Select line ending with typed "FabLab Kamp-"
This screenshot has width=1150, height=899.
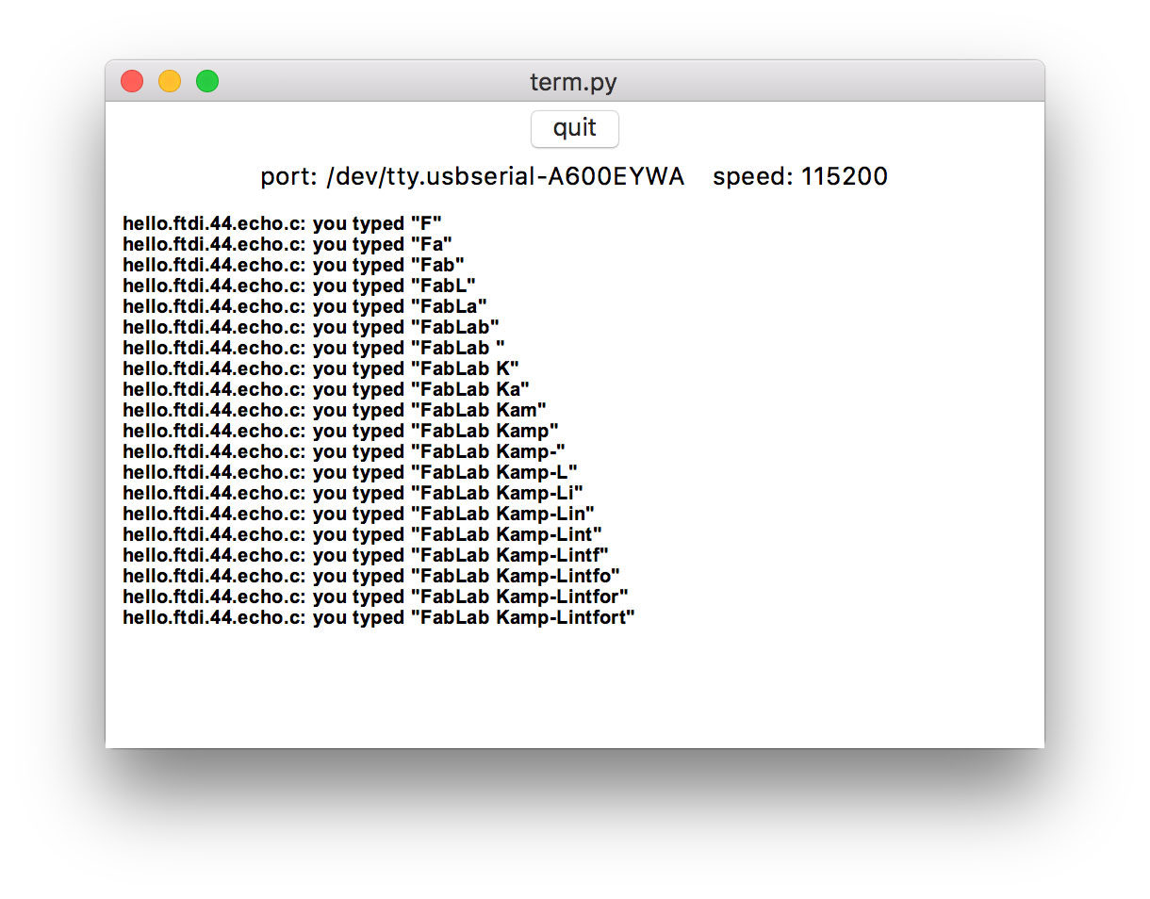click(x=344, y=452)
